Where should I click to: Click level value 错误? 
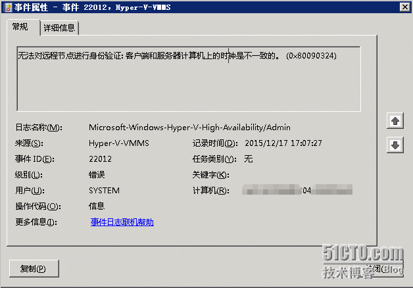(x=97, y=174)
